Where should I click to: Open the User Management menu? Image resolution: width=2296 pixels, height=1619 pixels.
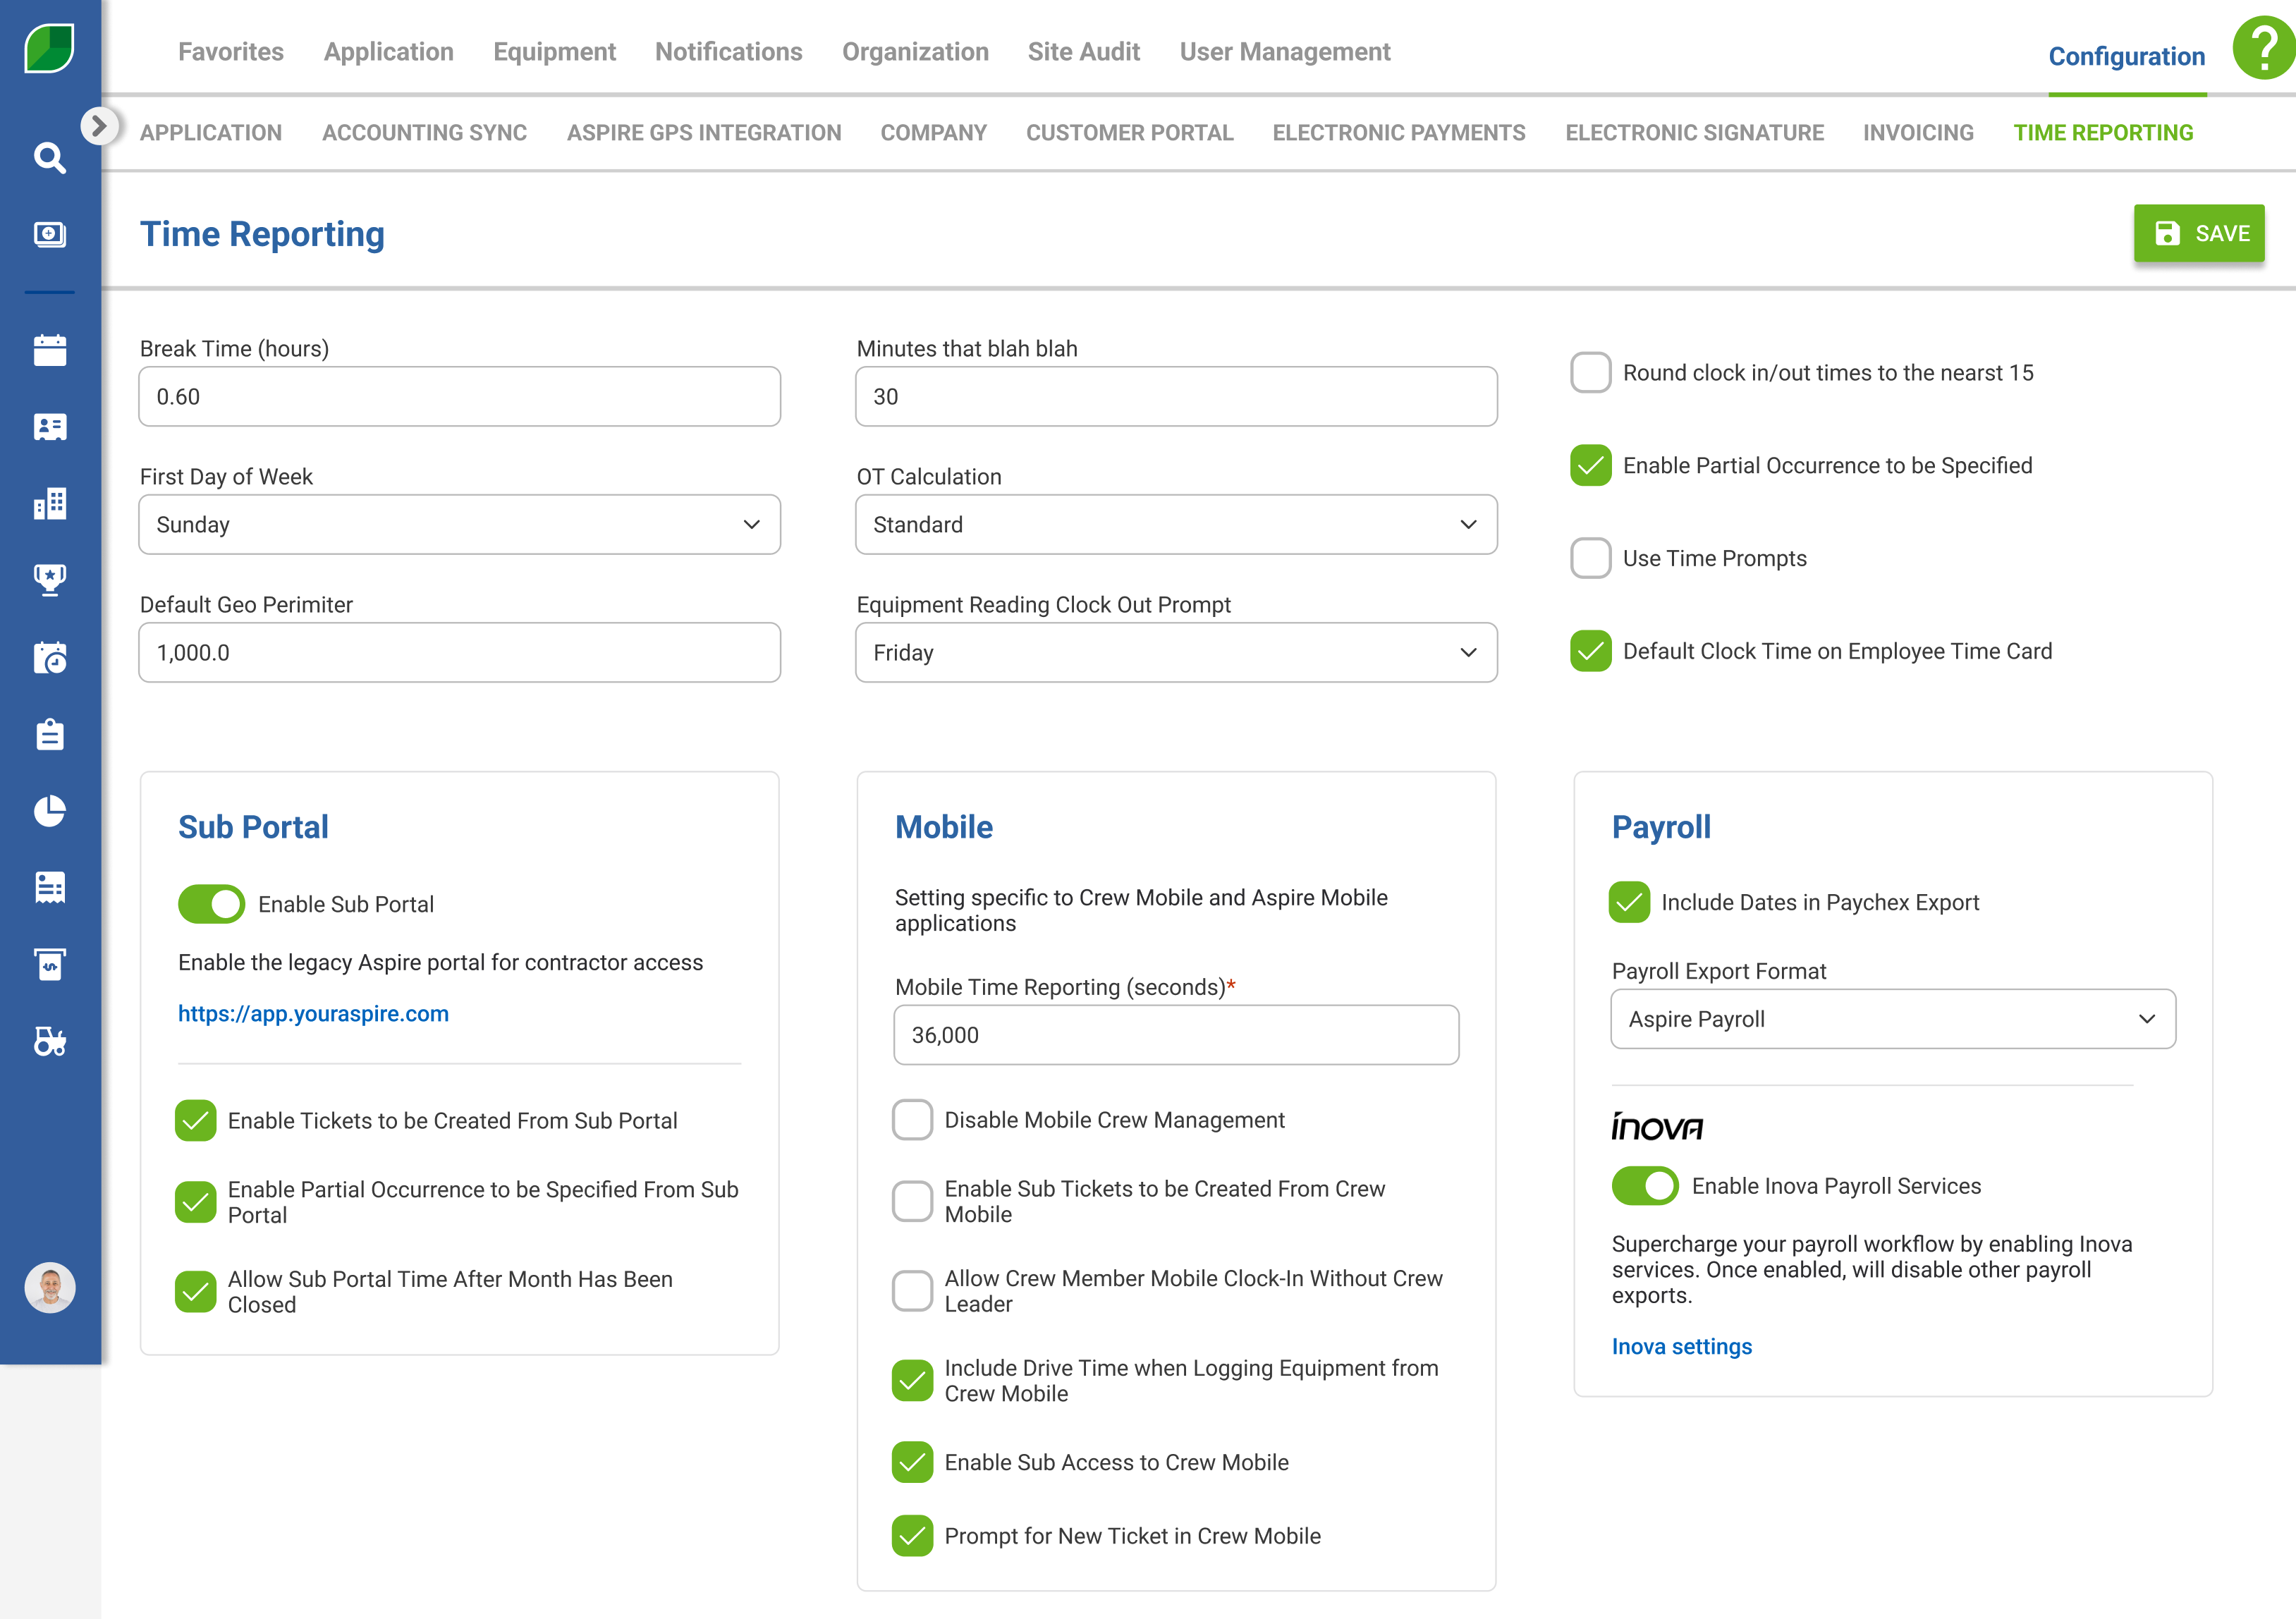click(x=1285, y=52)
